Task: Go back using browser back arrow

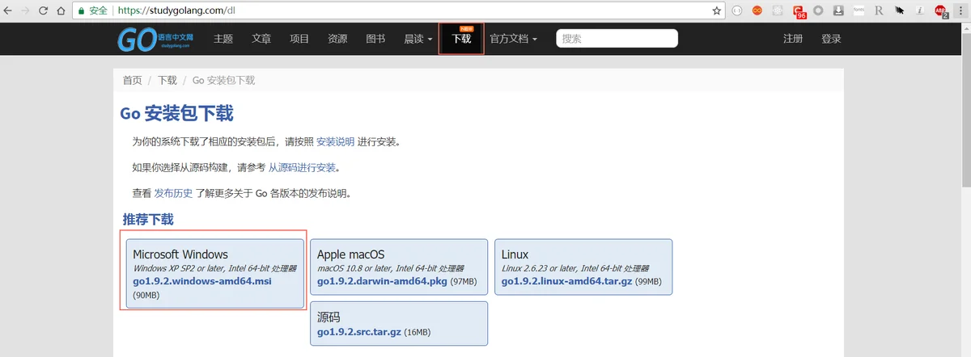Action: [8, 11]
